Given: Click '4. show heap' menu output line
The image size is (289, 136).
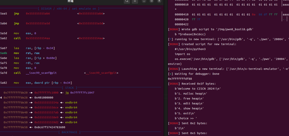Looking at the screenshot, I should point(189,108).
